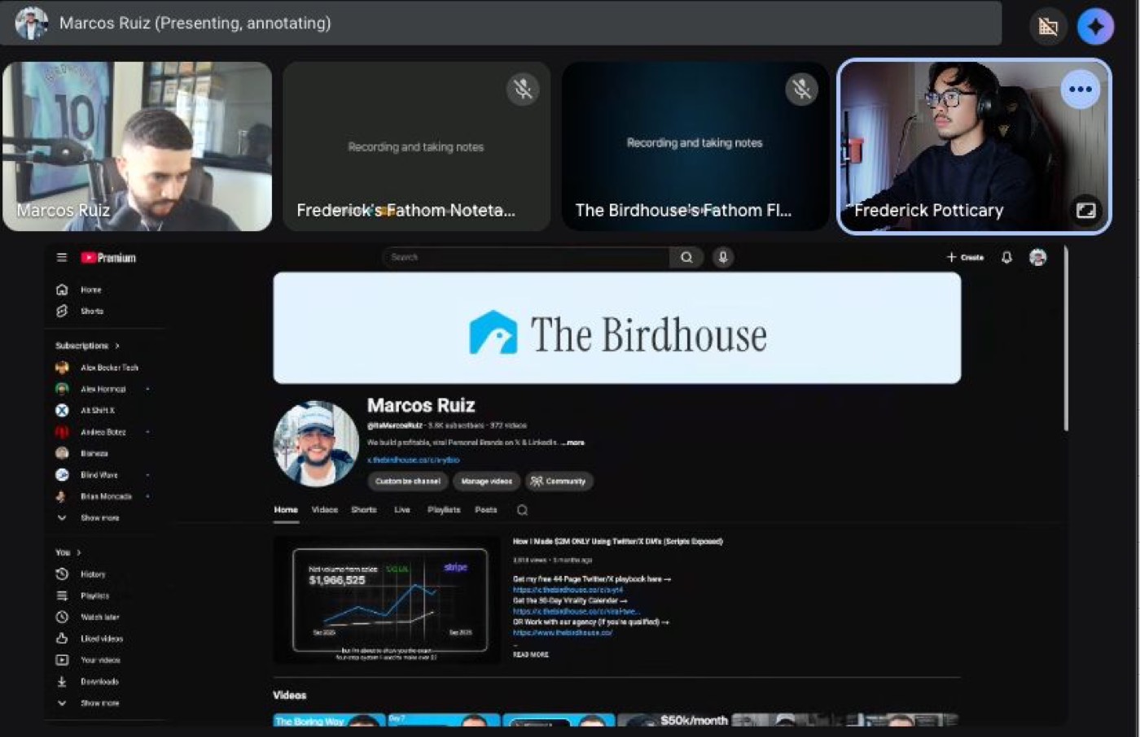Expand the Subscriptions section header
The image size is (1140, 737).
tap(87, 346)
